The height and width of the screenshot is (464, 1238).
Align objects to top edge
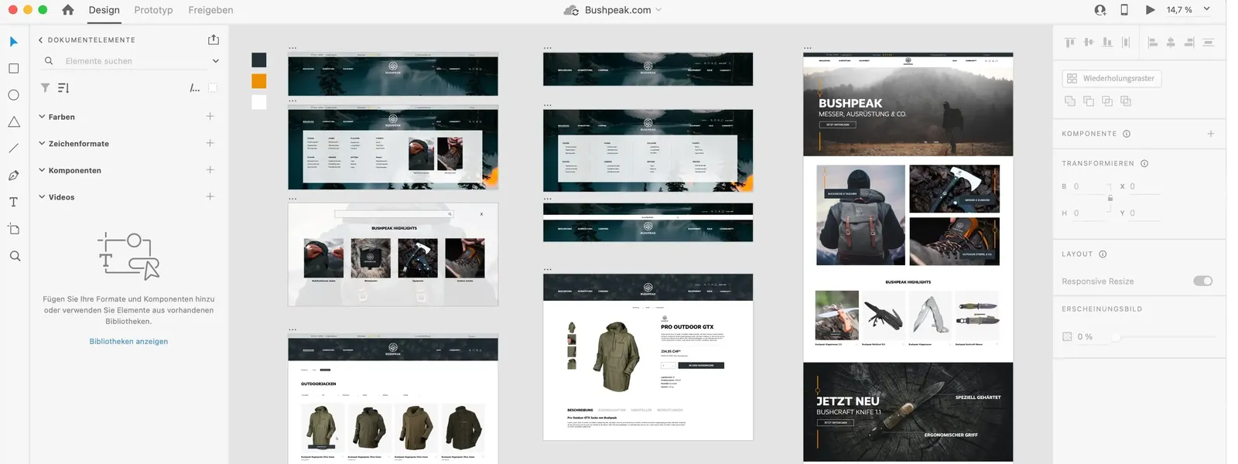[1070, 43]
